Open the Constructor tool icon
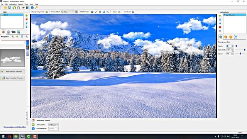 click(133, 12)
